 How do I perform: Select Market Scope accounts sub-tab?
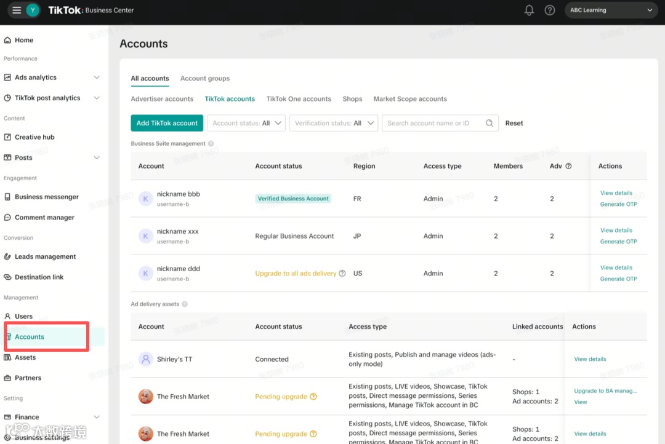tap(410, 99)
